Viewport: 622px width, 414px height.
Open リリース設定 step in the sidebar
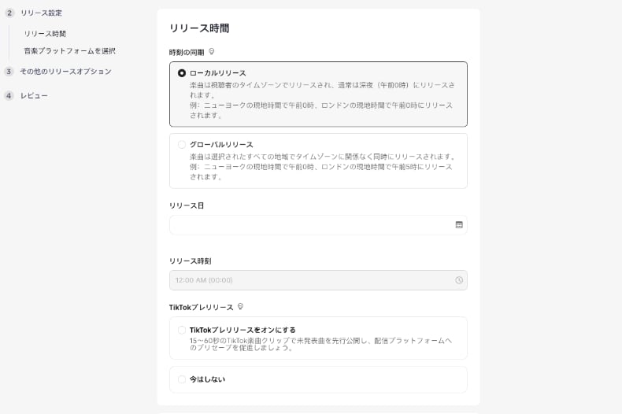pyautogui.click(x=41, y=13)
